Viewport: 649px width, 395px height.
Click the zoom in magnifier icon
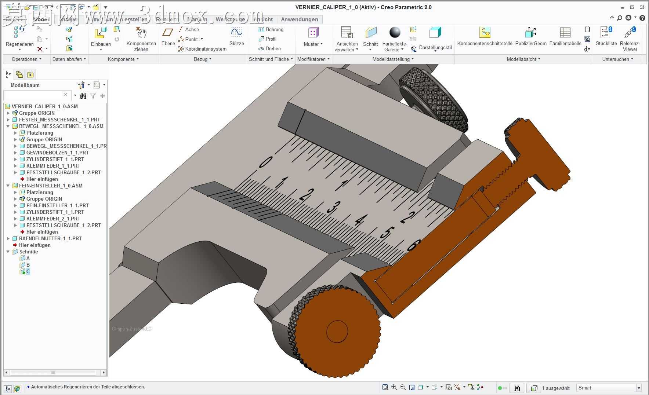coord(394,387)
